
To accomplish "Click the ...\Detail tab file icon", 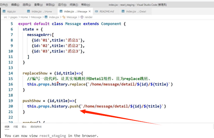I will [123, 11].
